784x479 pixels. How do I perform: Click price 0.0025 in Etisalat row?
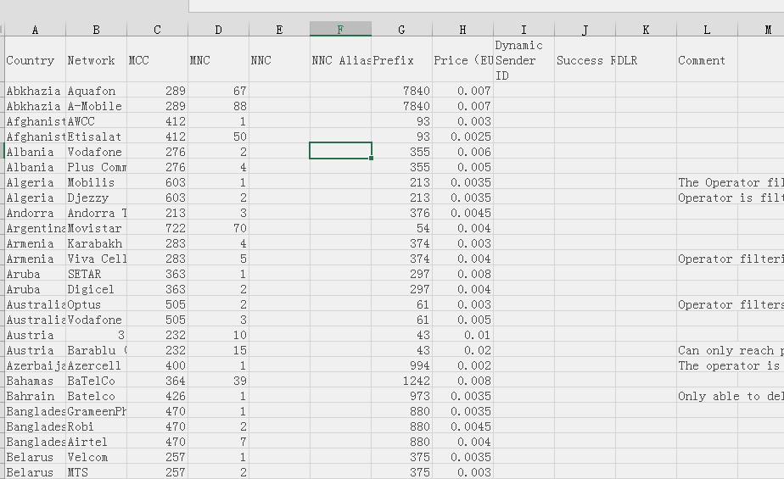[462, 136]
